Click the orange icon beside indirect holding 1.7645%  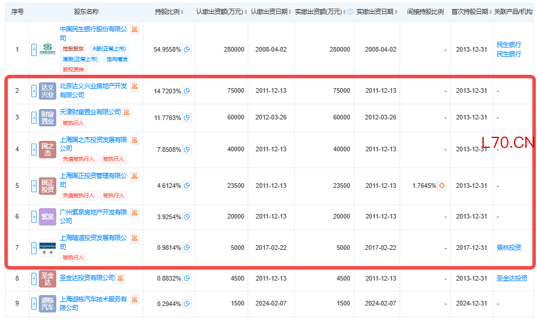(442, 186)
